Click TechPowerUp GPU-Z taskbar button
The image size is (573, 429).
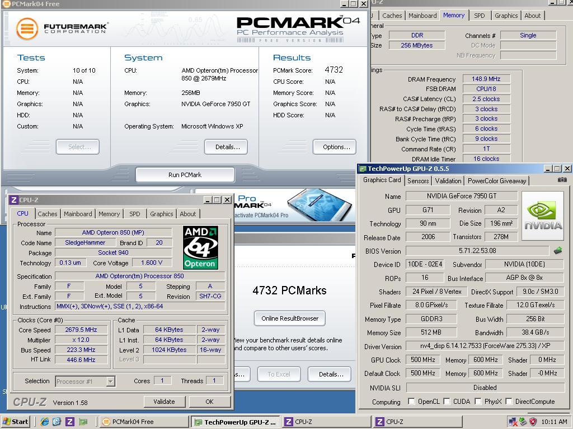236,422
